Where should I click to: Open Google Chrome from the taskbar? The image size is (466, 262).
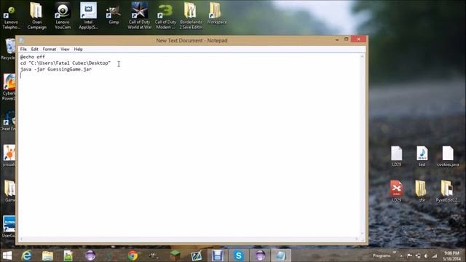click(x=133, y=255)
